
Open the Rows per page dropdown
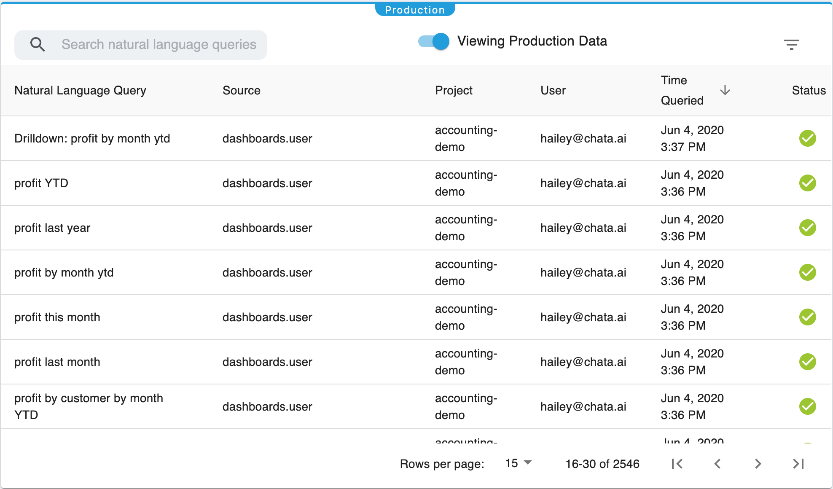[x=519, y=463]
